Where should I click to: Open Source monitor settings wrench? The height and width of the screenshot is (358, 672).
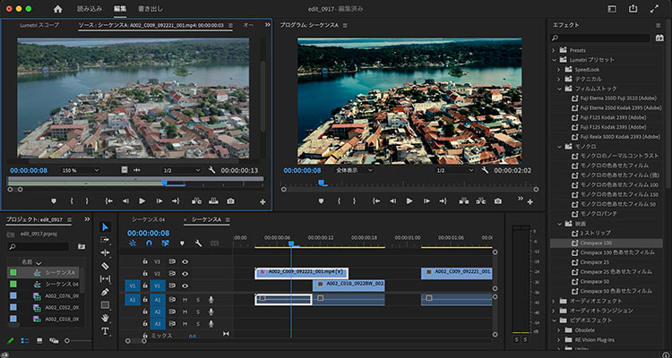pyautogui.click(x=211, y=170)
